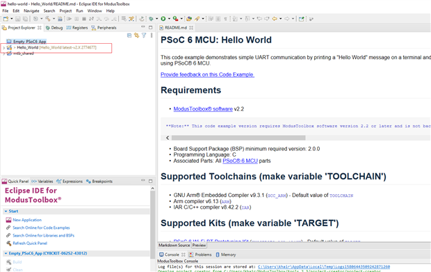The image size is (431, 272).
Task: Click Search Online for Code Examples link
Action: click(x=41, y=227)
